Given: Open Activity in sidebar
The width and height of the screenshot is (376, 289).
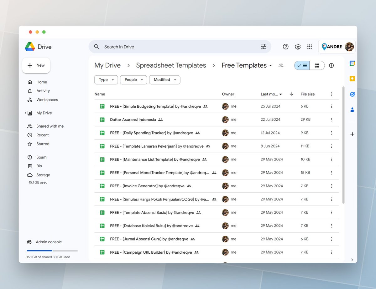Looking at the screenshot, I should coord(43,91).
